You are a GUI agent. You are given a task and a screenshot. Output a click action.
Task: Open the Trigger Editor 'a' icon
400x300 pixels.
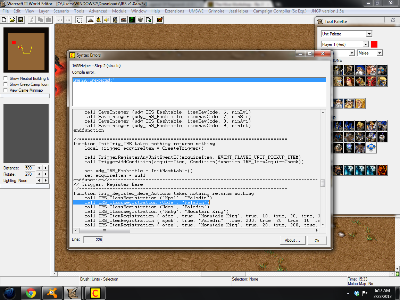click(99, 20)
